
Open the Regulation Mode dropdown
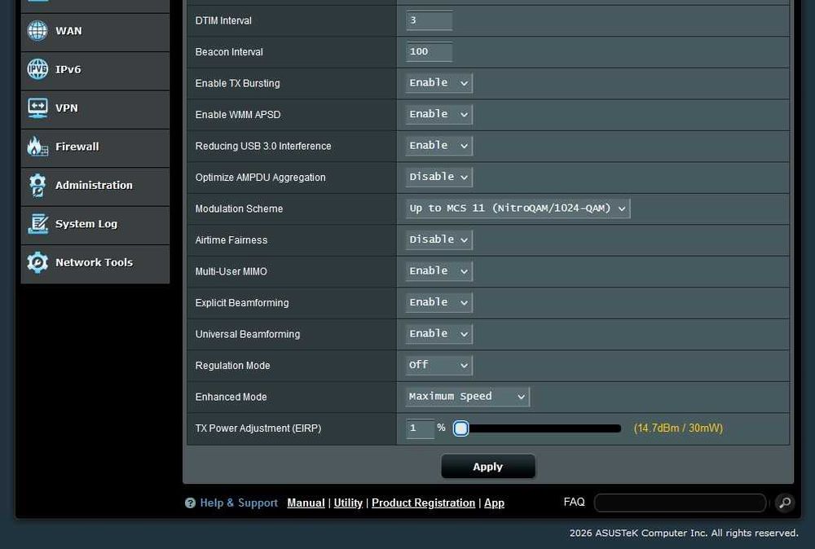[x=438, y=365]
